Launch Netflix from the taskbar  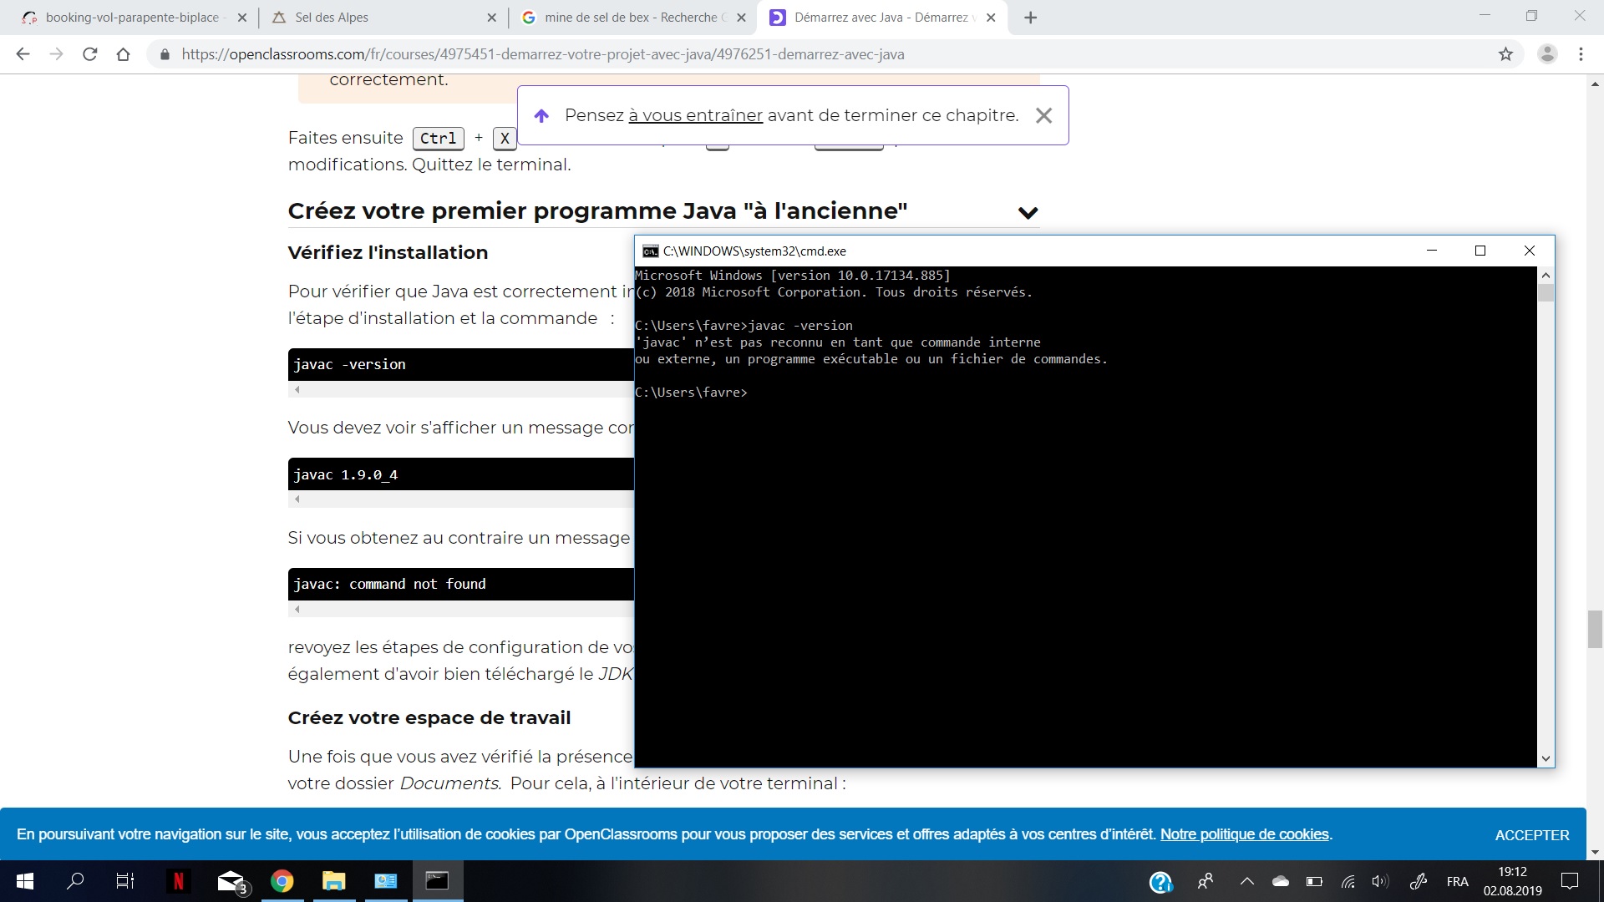(x=179, y=881)
